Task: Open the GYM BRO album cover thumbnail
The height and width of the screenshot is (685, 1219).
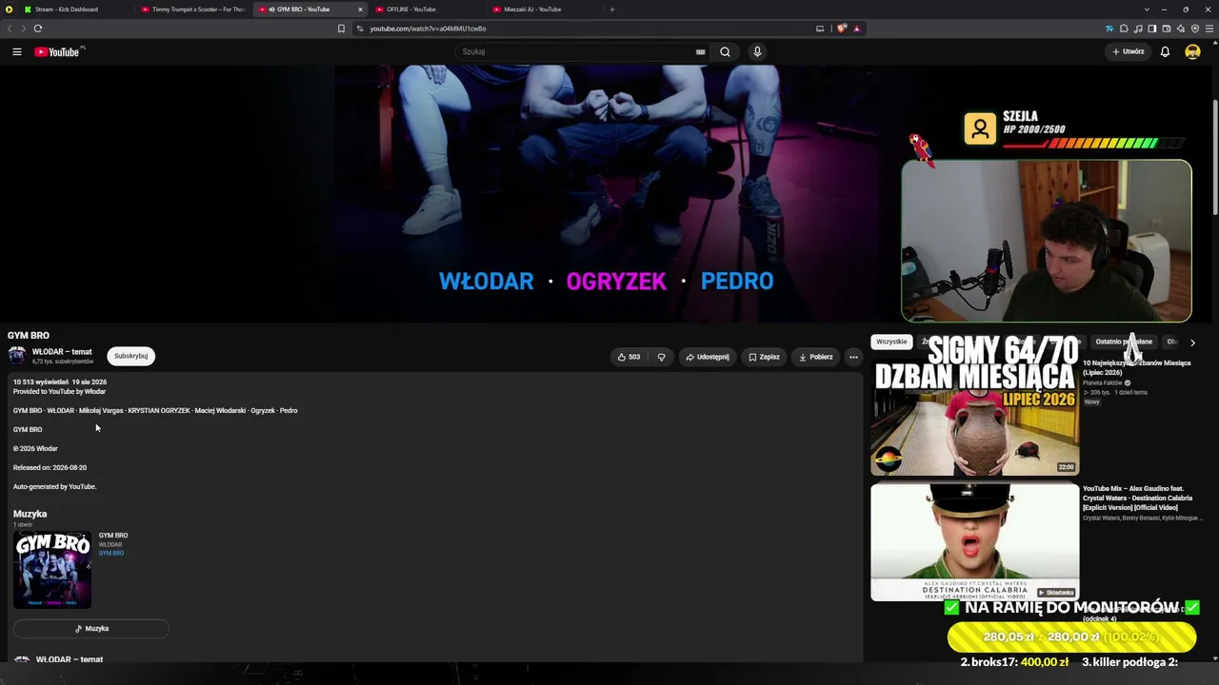Action: (52, 569)
